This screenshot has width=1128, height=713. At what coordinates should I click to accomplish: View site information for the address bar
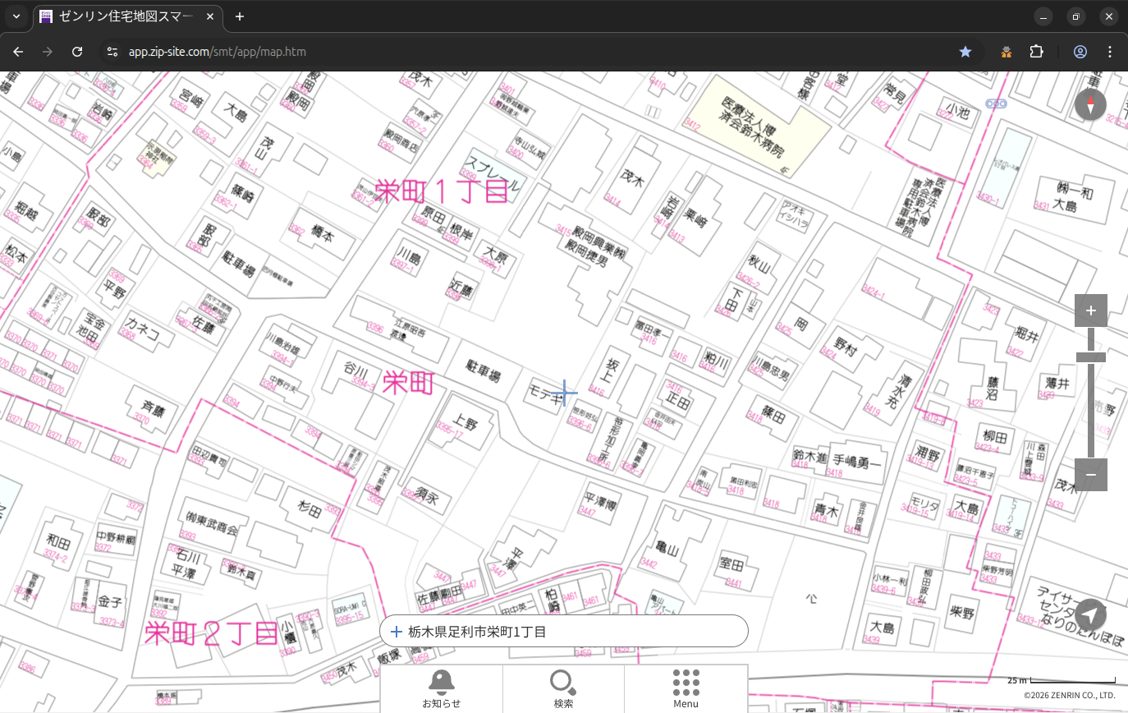click(x=112, y=52)
